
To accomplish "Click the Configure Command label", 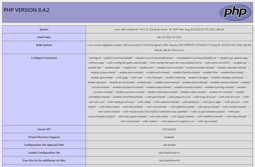I will pyautogui.click(x=44, y=58).
